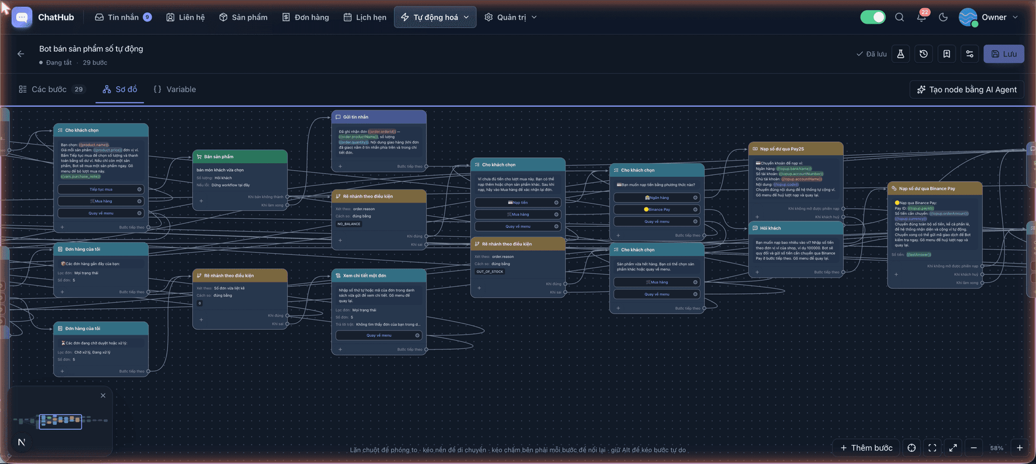
Task: Select the Nạp số dư qua Binance Pay node header
Action: [935, 189]
